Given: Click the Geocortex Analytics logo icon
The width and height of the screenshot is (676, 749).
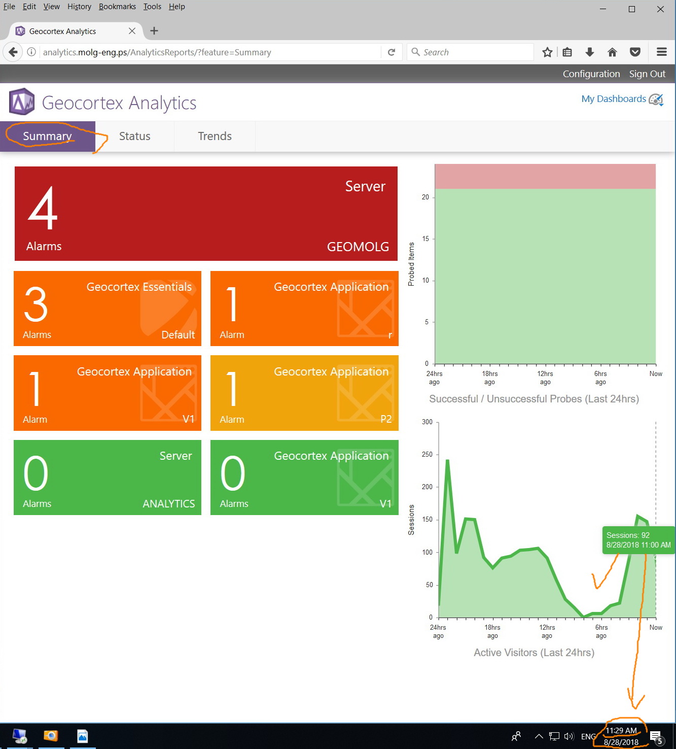Looking at the screenshot, I should [x=22, y=102].
